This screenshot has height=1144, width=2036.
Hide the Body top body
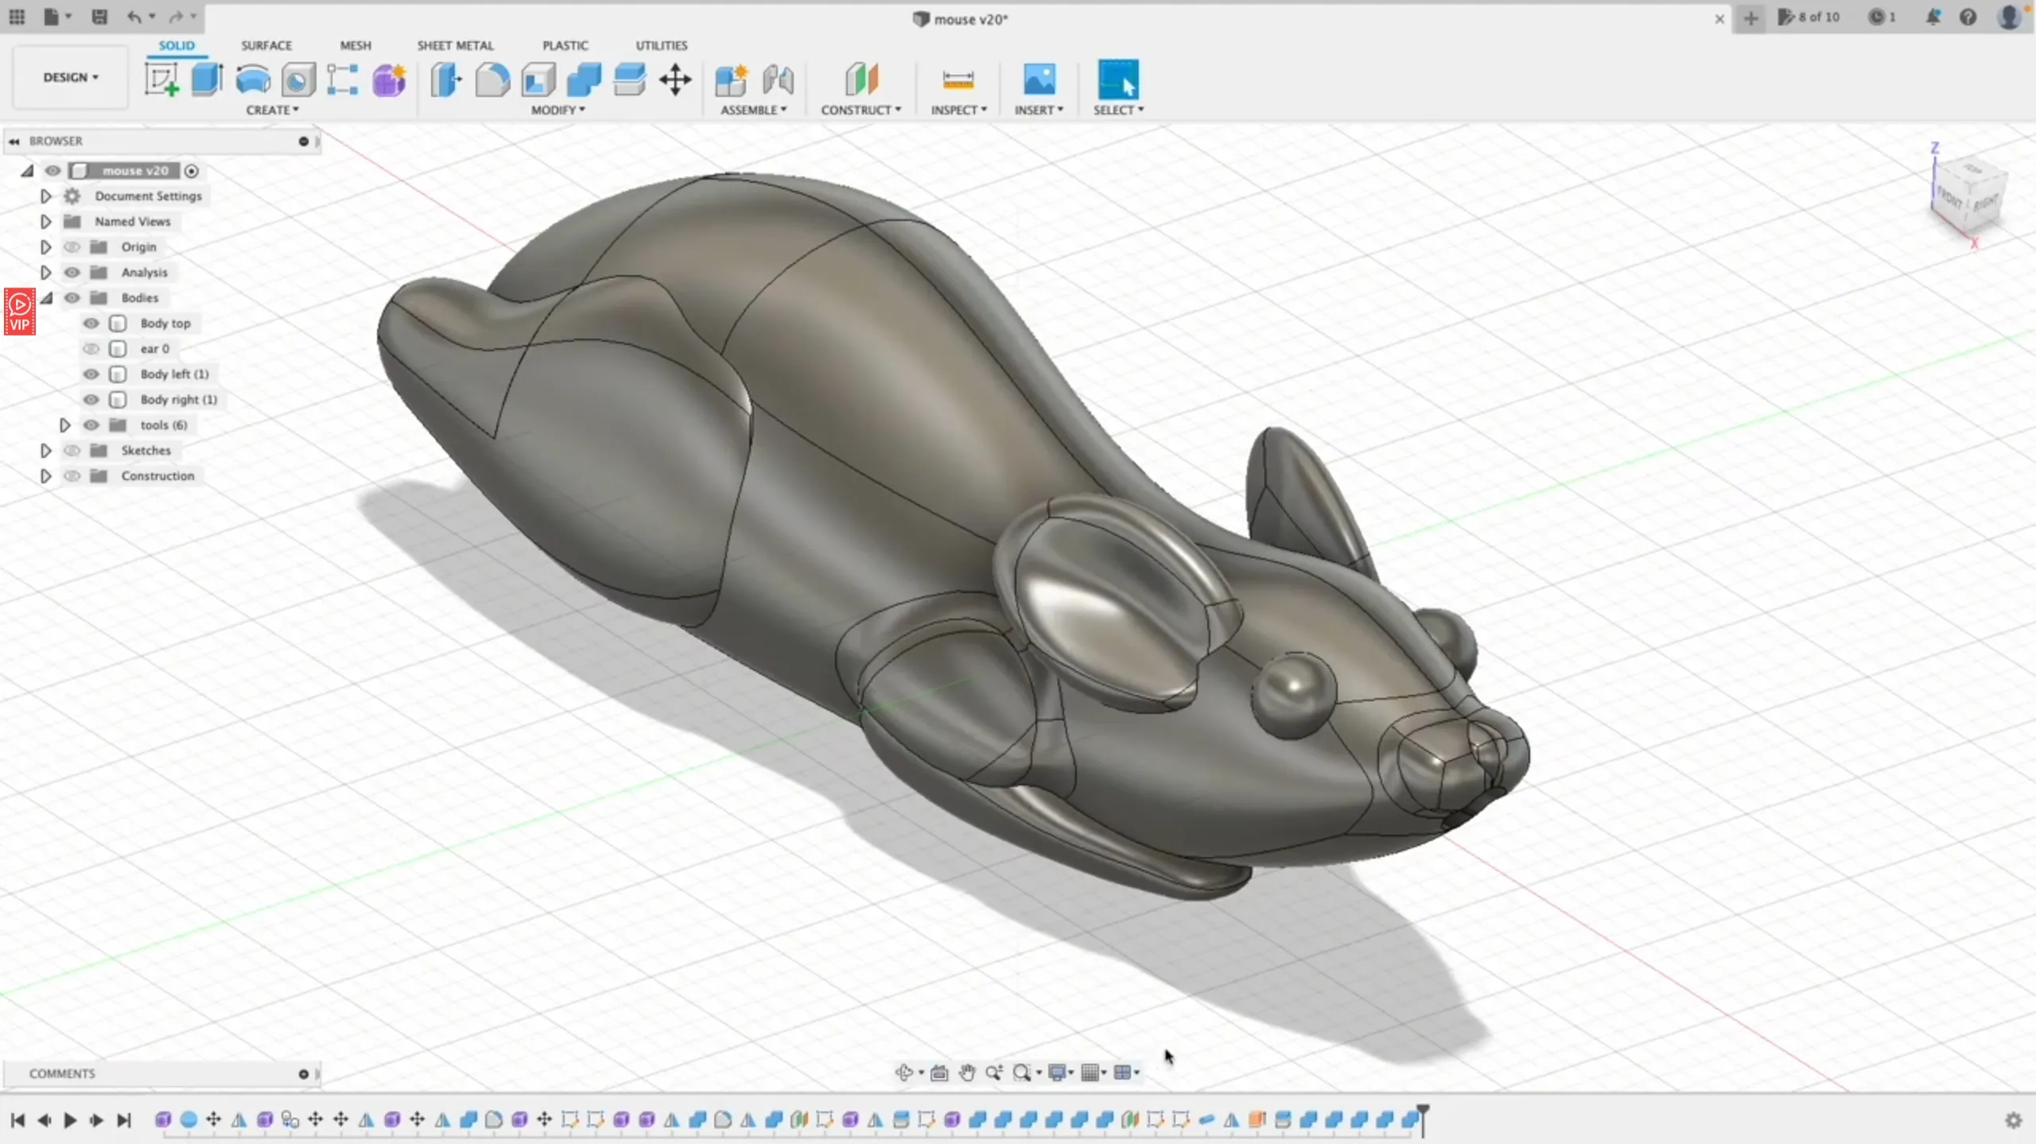coord(91,324)
